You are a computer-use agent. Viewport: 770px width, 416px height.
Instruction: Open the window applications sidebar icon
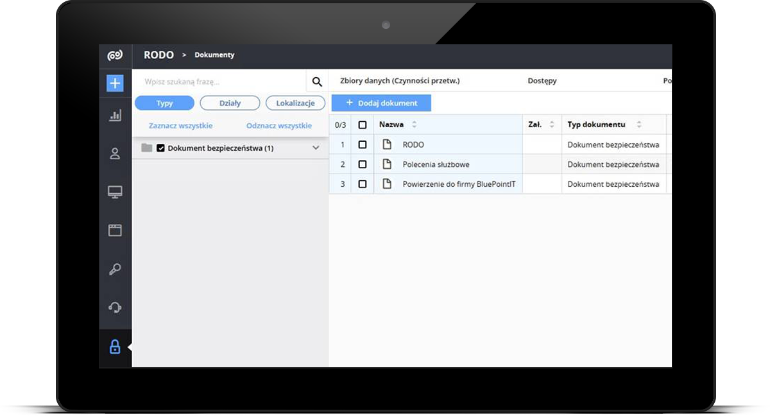coord(115,230)
